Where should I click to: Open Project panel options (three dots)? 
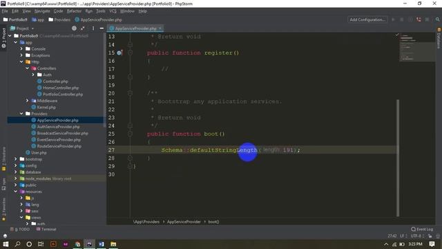tap(93, 28)
